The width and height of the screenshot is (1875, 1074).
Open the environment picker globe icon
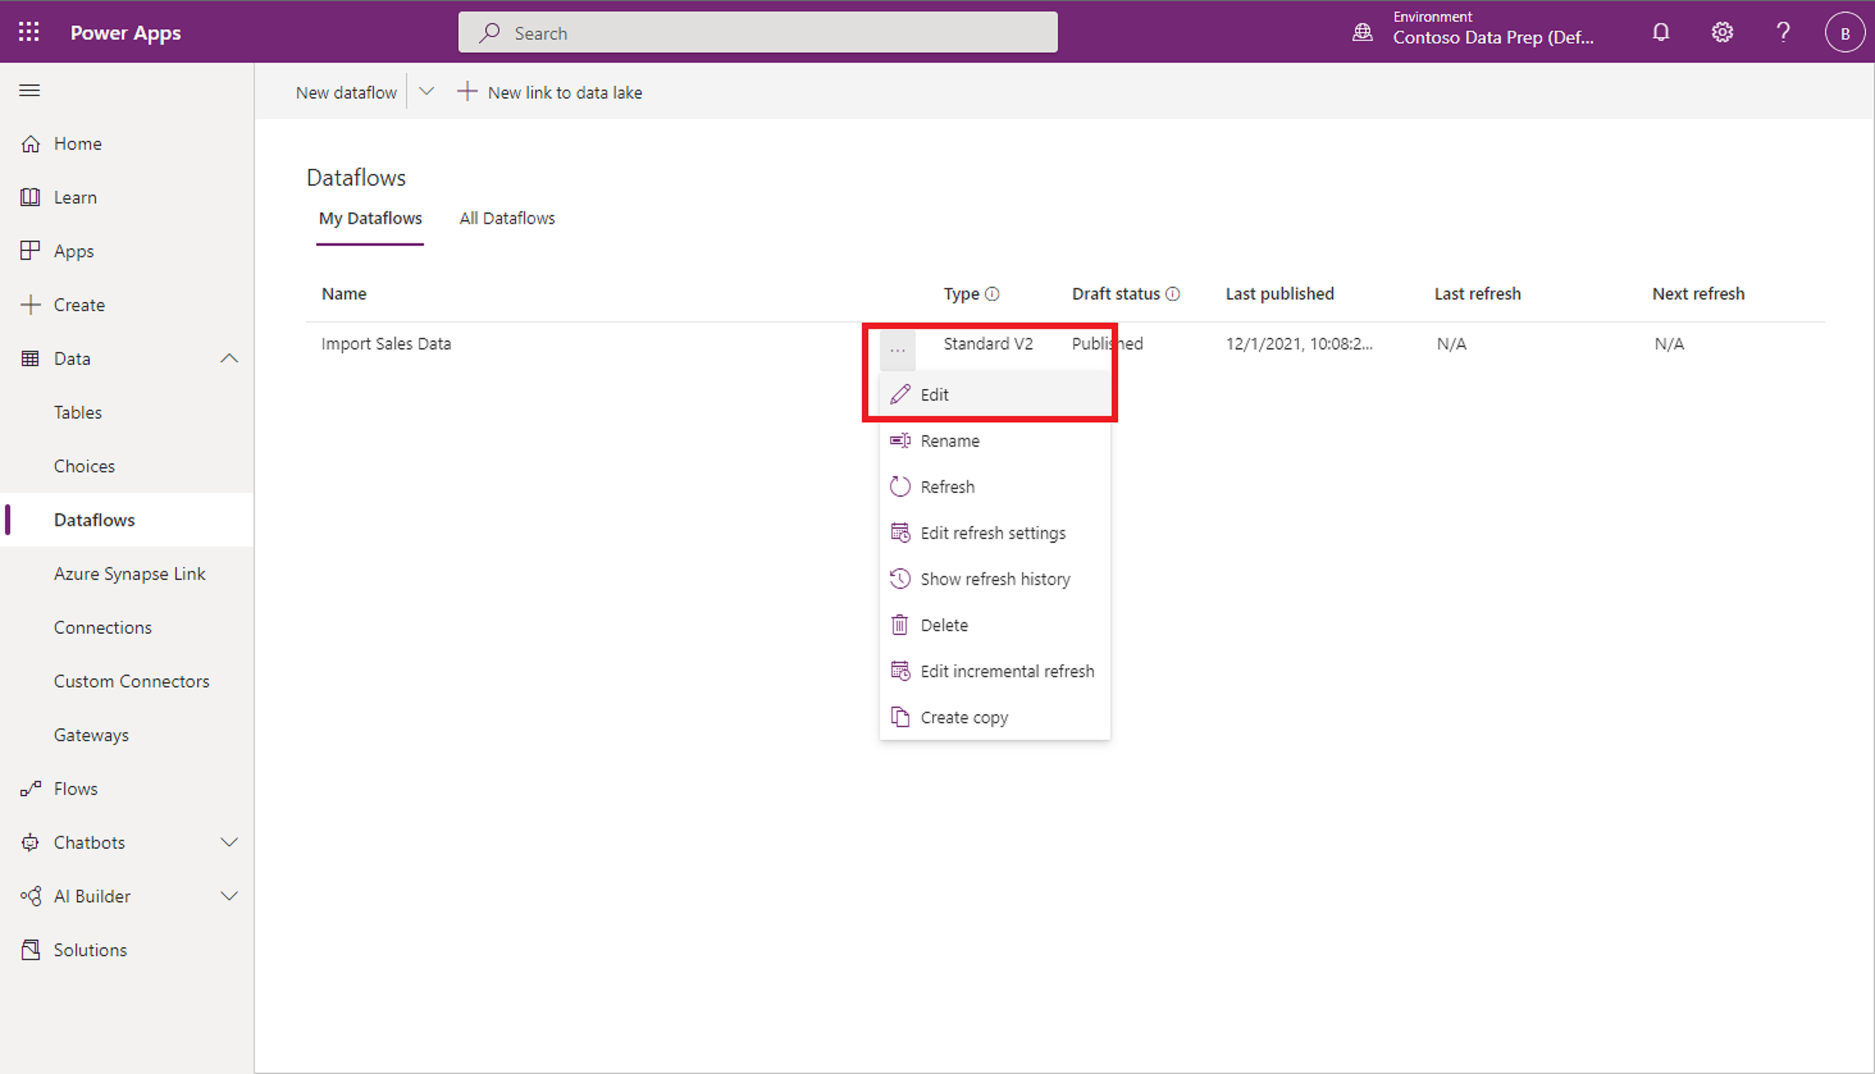(x=1362, y=33)
